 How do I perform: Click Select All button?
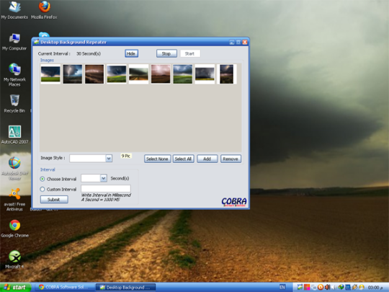[183, 159]
